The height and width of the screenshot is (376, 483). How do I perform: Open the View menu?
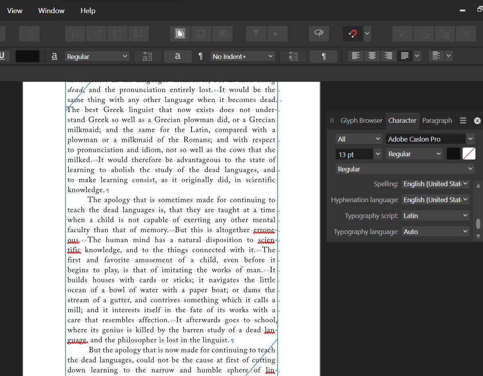point(15,11)
